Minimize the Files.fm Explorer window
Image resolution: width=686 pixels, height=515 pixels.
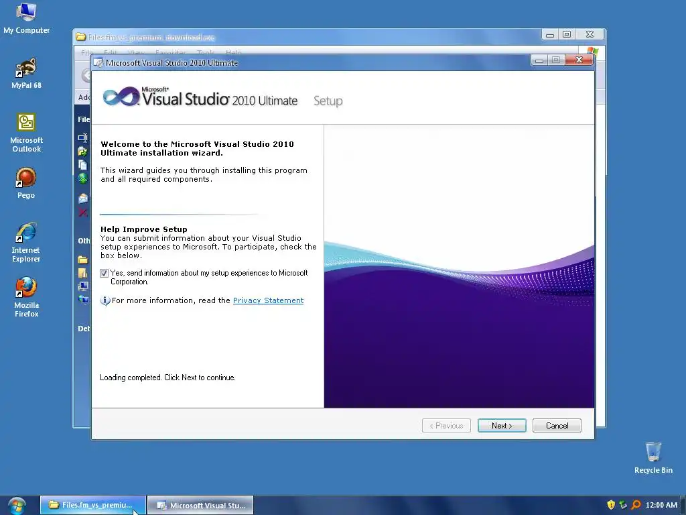click(x=550, y=35)
